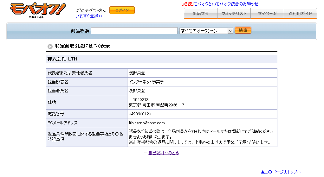Click the モバオク logo
324x177 pixels.
pos(38,11)
